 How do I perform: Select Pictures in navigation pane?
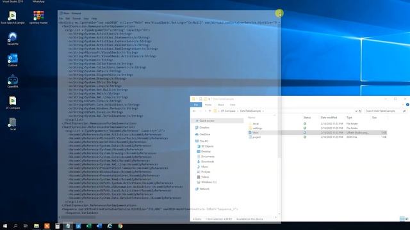pos(206,172)
